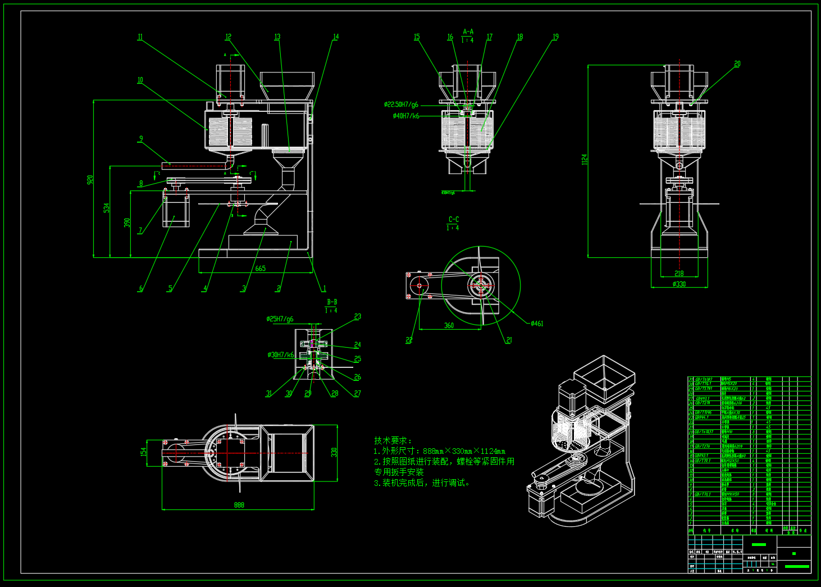Click part balloon number 11

pos(140,37)
